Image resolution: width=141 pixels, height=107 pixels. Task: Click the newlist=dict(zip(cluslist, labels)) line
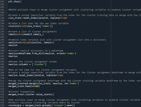point(31,42)
